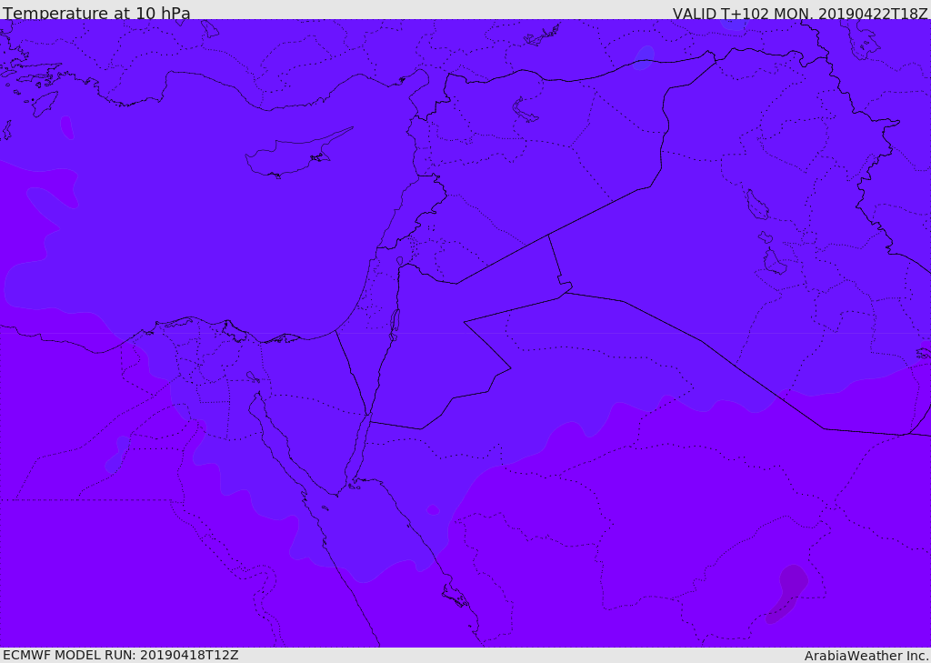Click the 'VALID T+102 MON. 20190422T18Z' label

coord(800,13)
